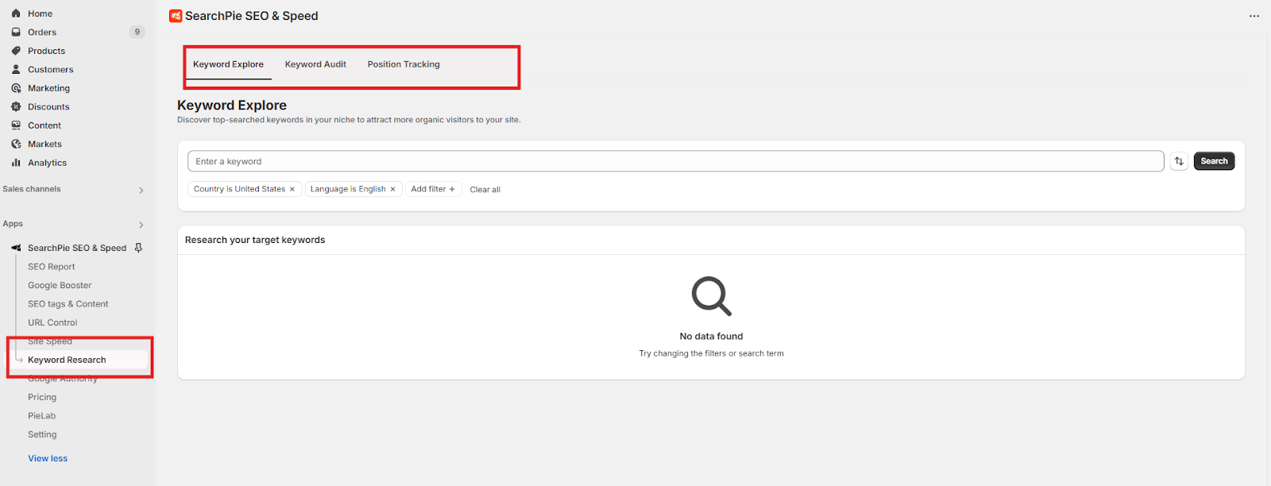Click the No data found message

click(x=711, y=337)
